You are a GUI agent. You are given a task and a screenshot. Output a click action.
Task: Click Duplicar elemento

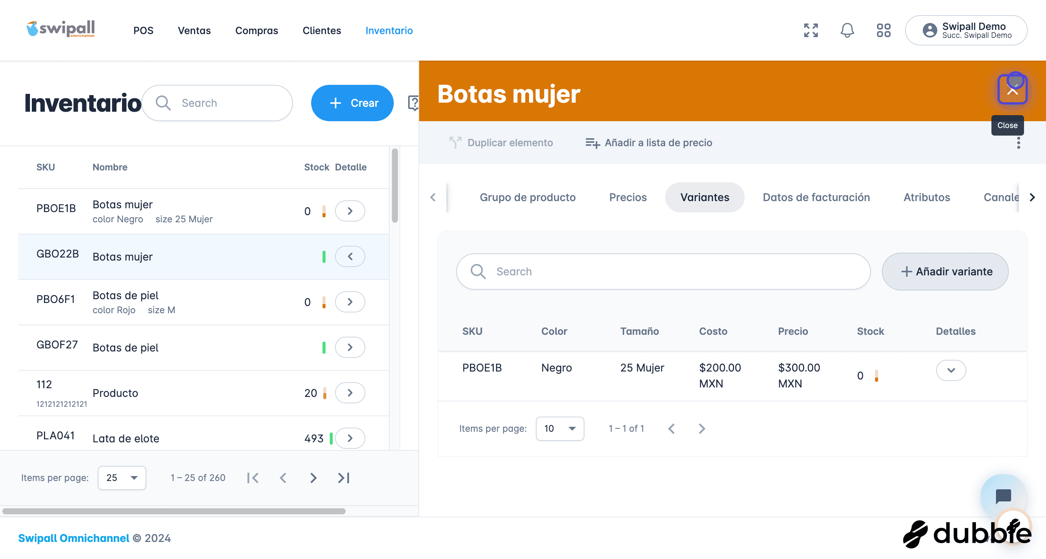[501, 143]
